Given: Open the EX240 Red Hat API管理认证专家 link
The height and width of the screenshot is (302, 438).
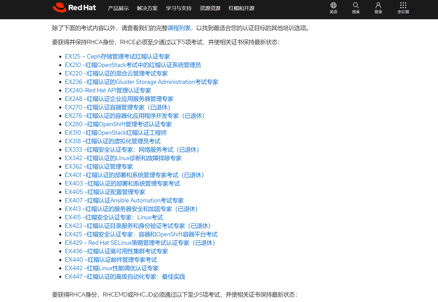Looking at the screenshot, I should 108,90.
